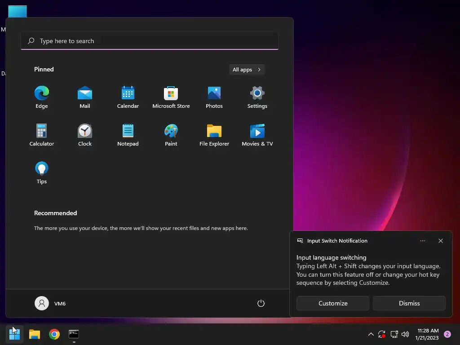Expand the All apps list

pos(247,70)
